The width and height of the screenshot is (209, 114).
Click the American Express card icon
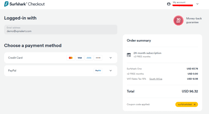pos(88,58)
